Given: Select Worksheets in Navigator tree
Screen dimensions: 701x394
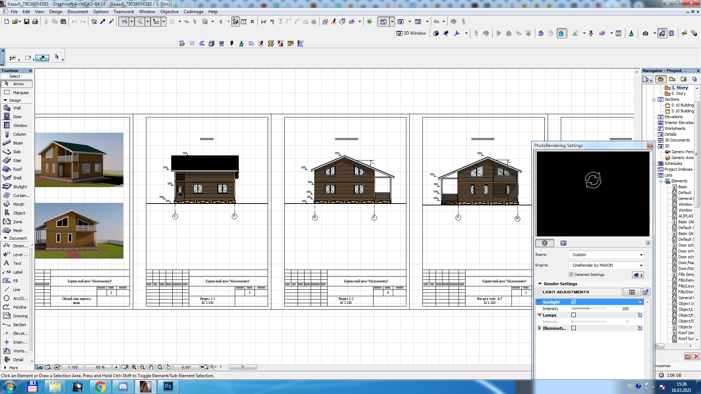Looking at the screenshot, I should [x=675, y=128].
